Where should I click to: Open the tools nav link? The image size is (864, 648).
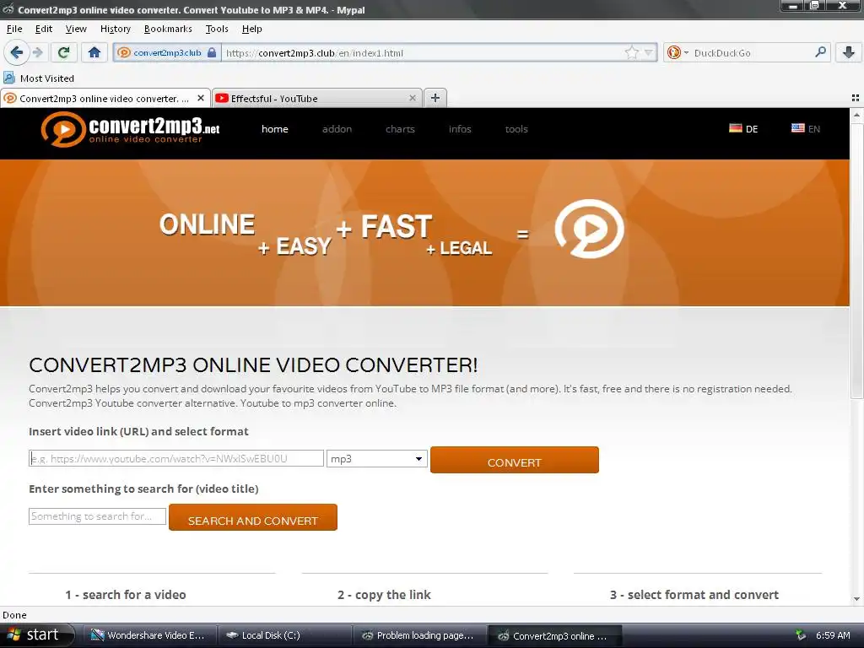point(516,129)
